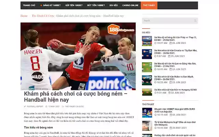Viewport: 219px width, 137px height.
Task: Open the Wales vs Đan Mạch article
Action: click(x=174, y=78)
